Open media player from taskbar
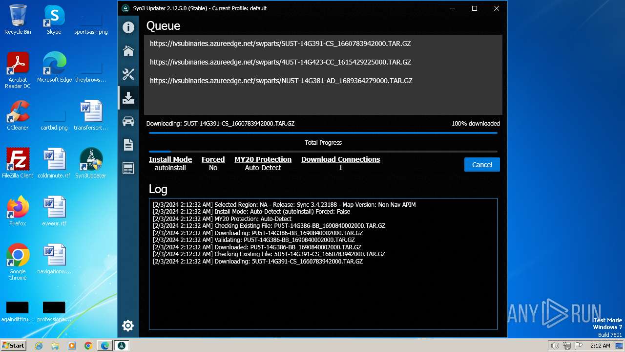The width and height of the screenshot is (625, 352). pos(72,346)
